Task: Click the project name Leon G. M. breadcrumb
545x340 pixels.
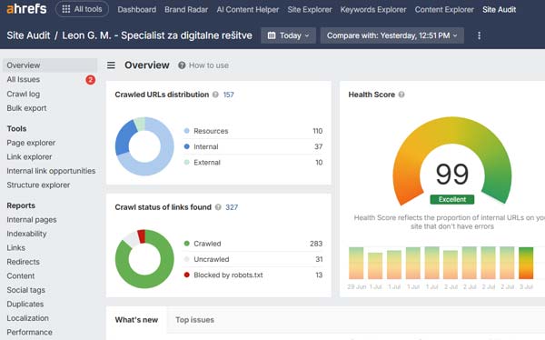Action: pyautogui.click(x=157, y=35)
